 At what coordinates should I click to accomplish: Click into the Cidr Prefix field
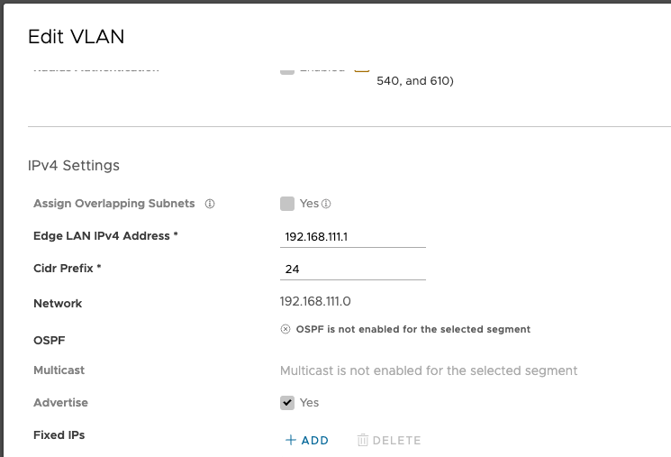pyautogui.click(x=353, y=270)
